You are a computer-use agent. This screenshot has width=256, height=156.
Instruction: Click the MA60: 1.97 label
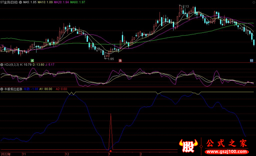77,2
